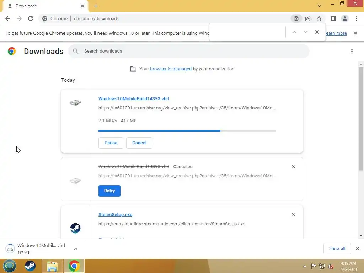Close the find bar
The height and width of the screenshot is (273, 364).
click(x=317, y=32)
